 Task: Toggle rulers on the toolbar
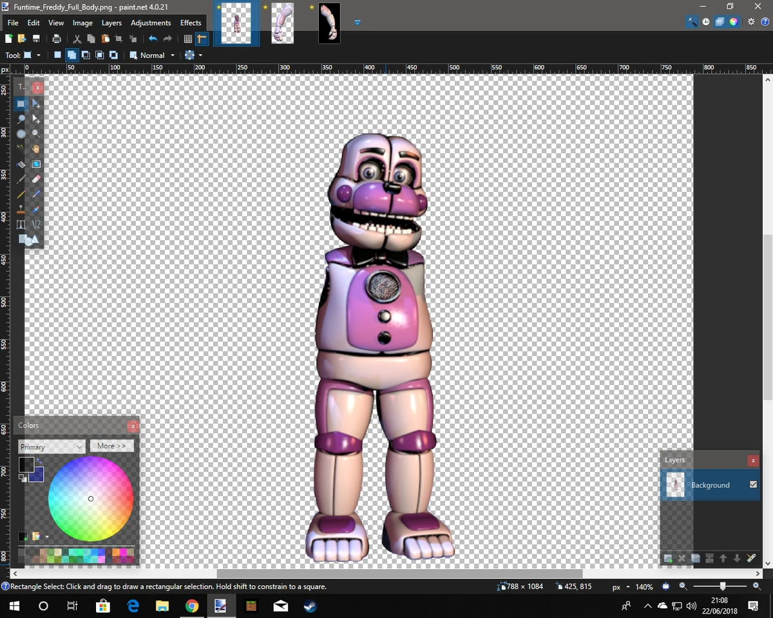point(202,39)
